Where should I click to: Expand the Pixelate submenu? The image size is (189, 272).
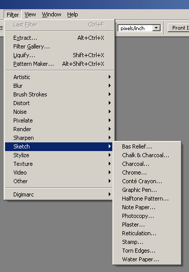pyautogui.click(x=59, y=120)
